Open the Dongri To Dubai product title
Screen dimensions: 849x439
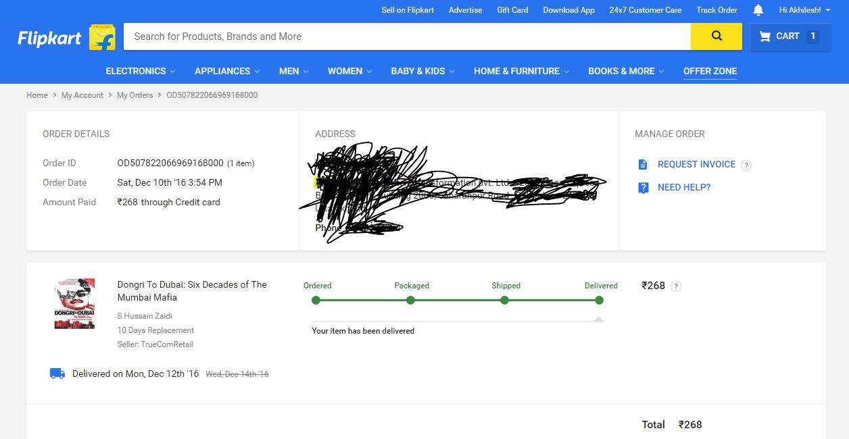[x=192, y=291]
